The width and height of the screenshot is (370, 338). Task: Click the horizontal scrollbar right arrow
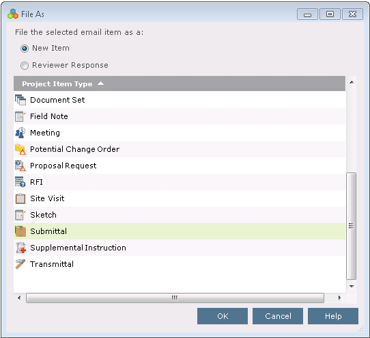coord(339,298)
